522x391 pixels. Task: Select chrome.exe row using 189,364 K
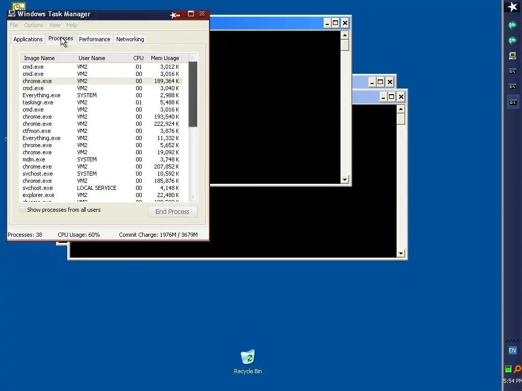pos(101,81)
